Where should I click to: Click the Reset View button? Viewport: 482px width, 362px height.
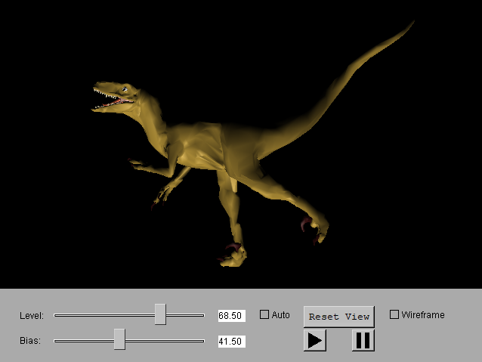point(338,317)
